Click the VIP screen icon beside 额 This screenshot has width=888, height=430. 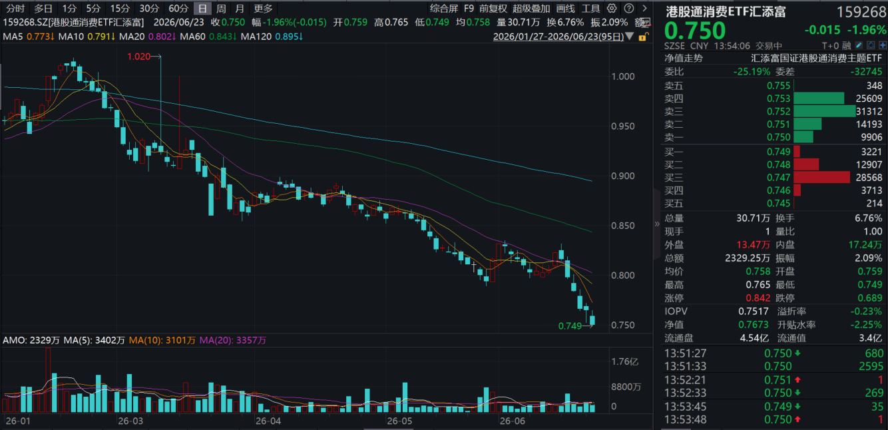(x=646, y=23)
